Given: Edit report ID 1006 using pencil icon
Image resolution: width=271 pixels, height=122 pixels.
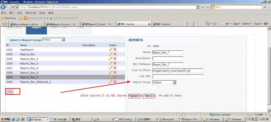Looking at the screenshot, I should click(111, 63).
